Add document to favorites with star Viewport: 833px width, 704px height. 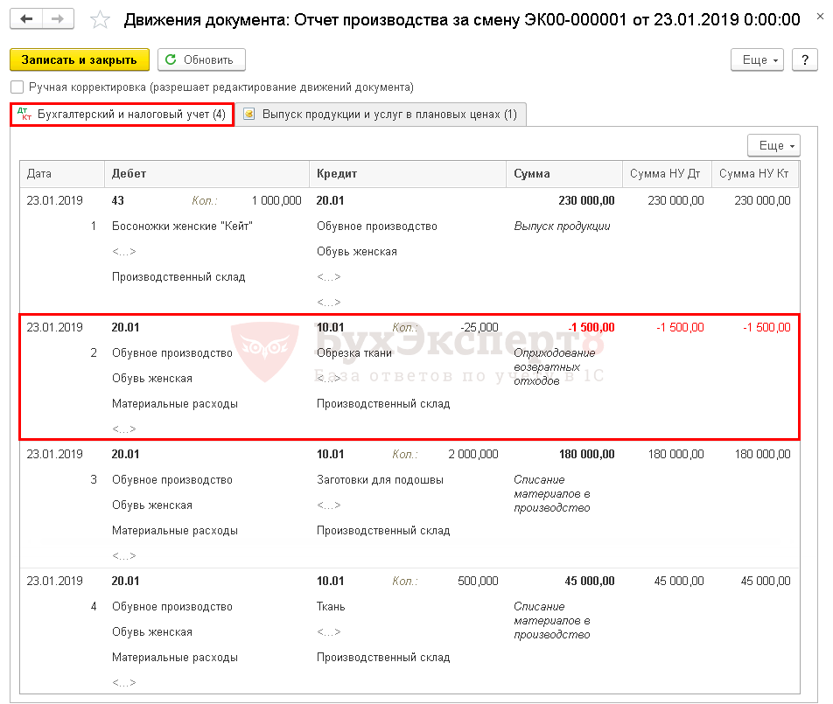point(101,19)
